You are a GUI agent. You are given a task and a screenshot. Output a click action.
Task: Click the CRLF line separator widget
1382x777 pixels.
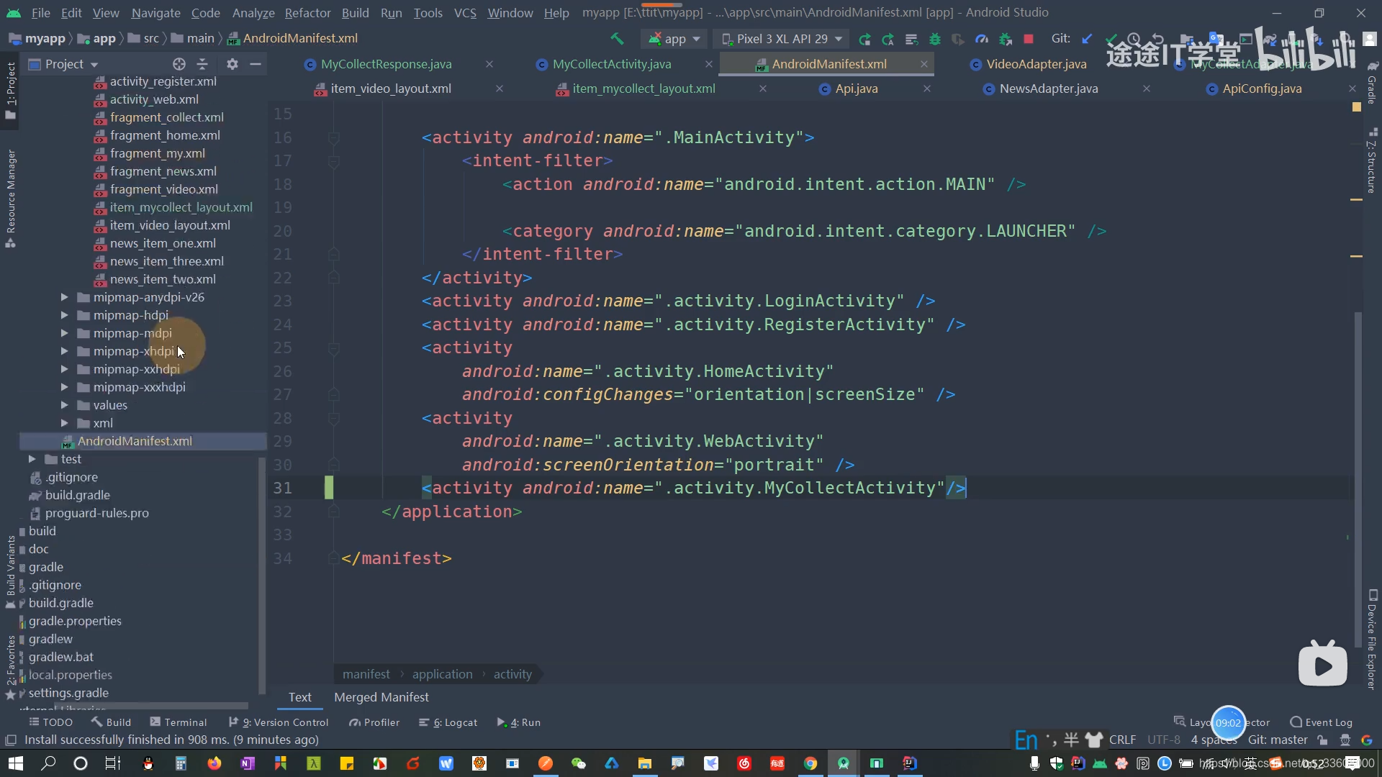tap(1122, 740)
